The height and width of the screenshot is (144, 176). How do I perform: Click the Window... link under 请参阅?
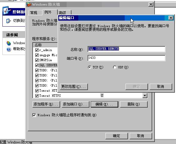[x=19, y=43]
